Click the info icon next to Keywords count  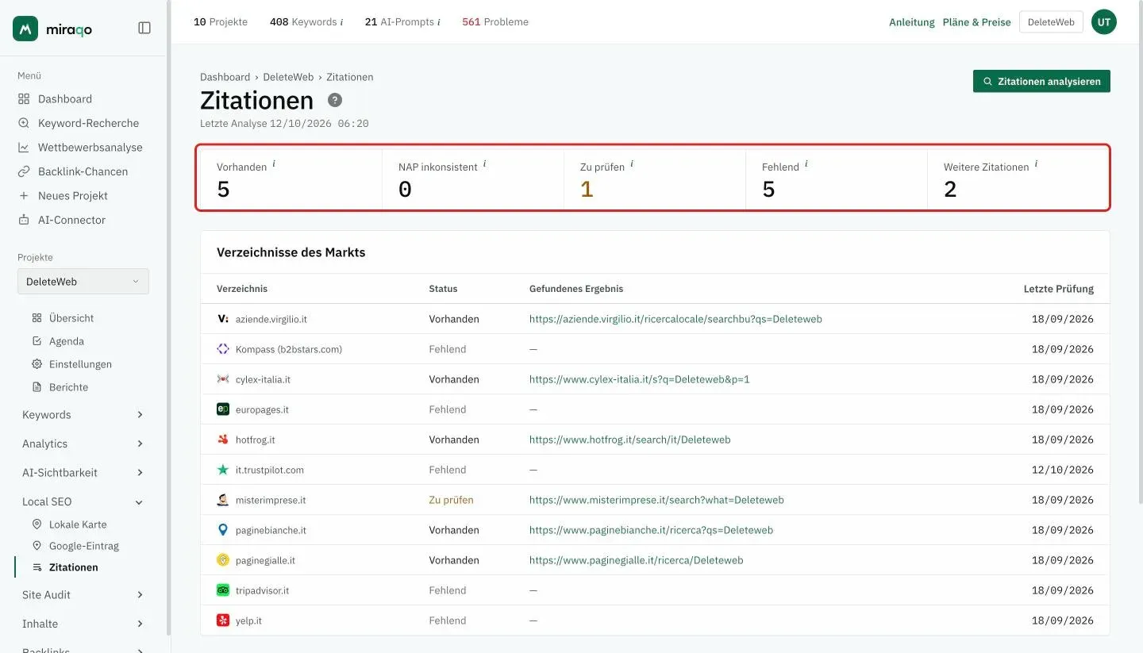[x=341, y=22]
